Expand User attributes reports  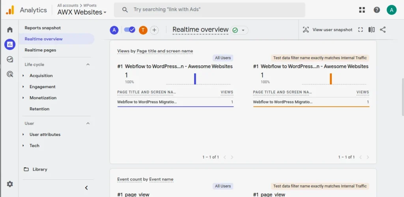pyautogui.click(x=23, y=134)
